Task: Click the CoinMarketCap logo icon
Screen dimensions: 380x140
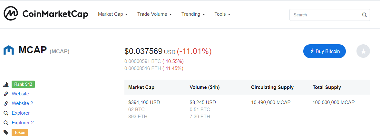Action: (x=11, y=14)
